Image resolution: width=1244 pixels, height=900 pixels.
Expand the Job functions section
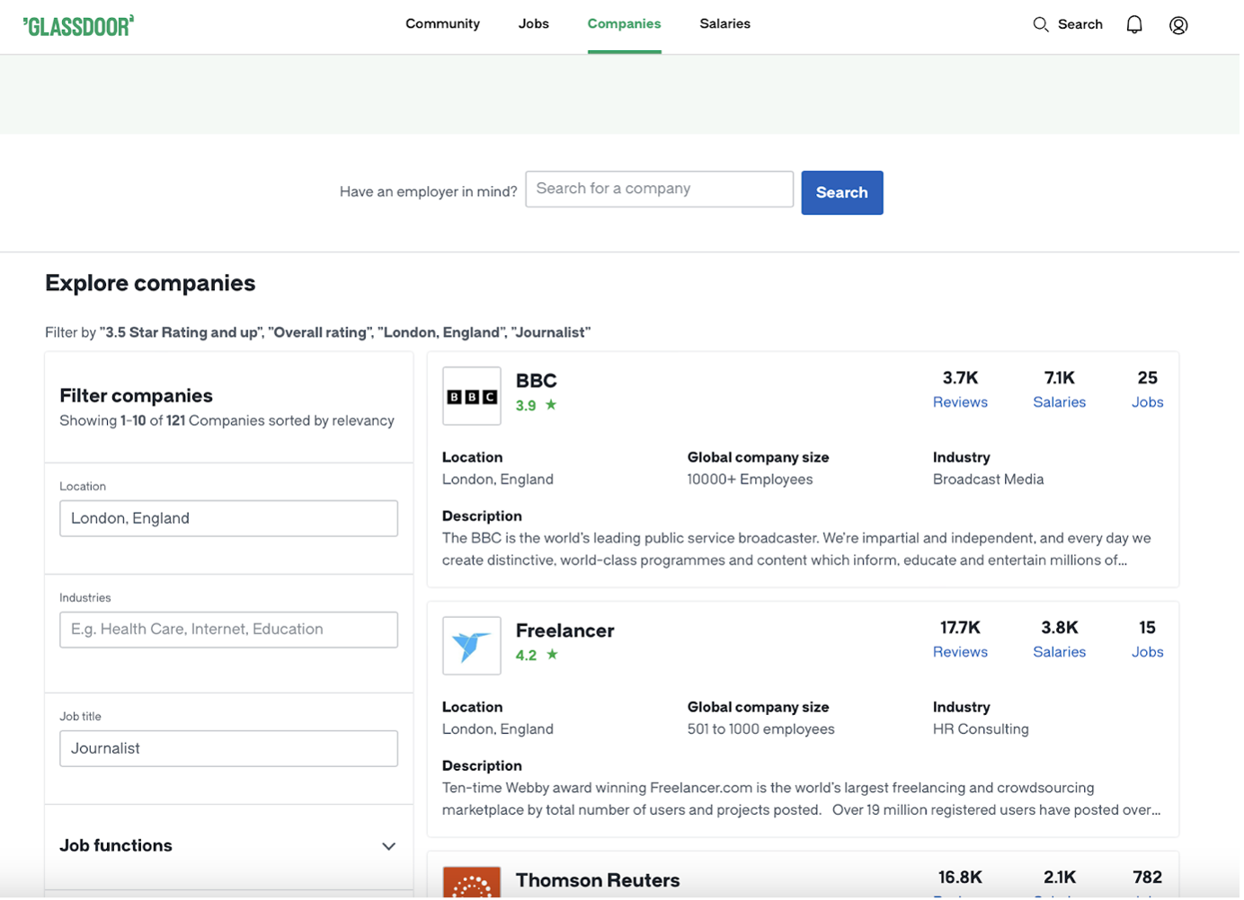[229, 848]
